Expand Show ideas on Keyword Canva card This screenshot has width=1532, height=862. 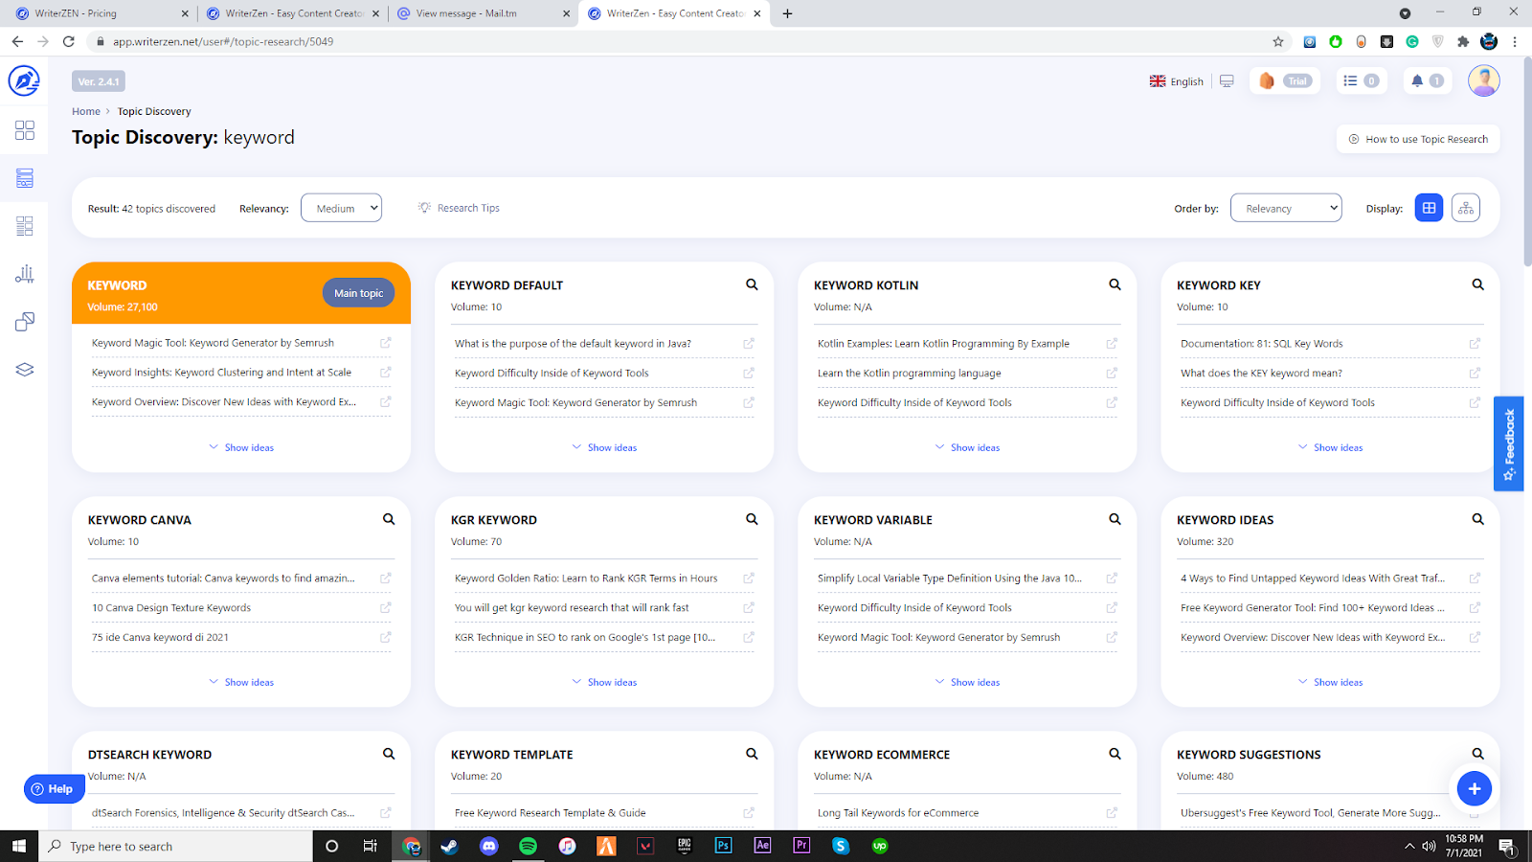click(241, 682)
